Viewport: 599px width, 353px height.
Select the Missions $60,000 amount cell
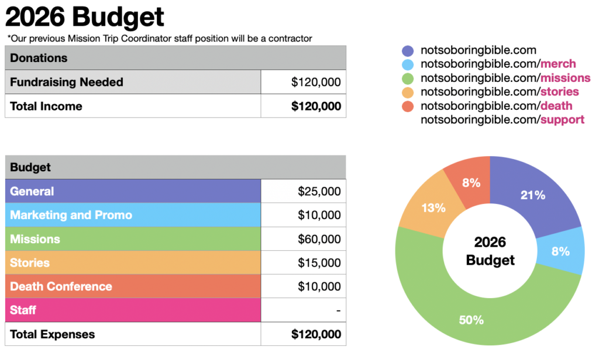(303, 239)
